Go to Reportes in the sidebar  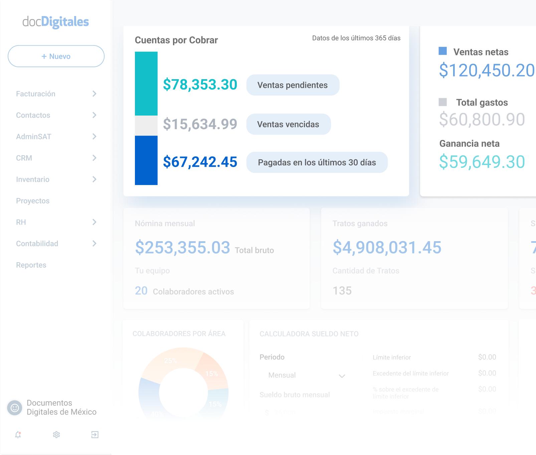point(31,265)
